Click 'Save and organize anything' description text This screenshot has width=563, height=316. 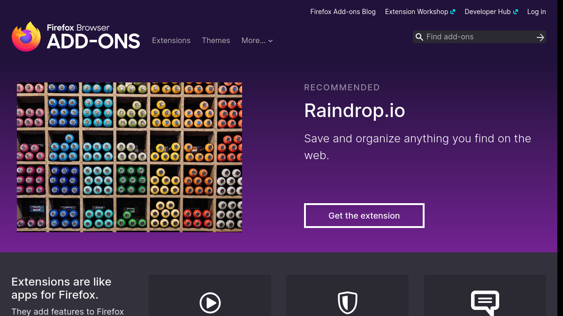(418, 147)
